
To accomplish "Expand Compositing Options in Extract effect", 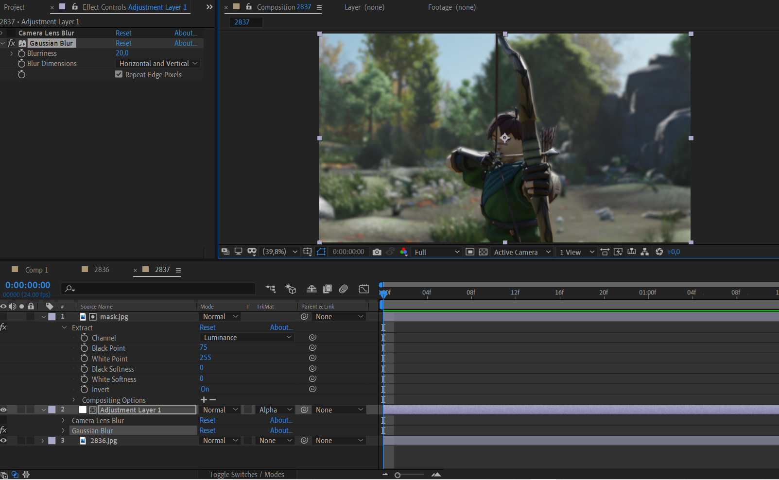I will pyautogui.click(x=74, y=400).
